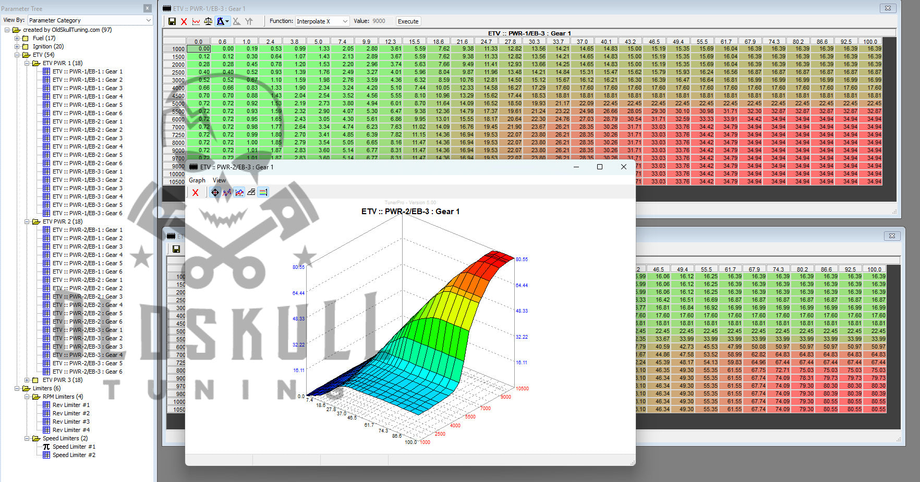Viewport: 920px width, 482px height.
Task: Open the graph view icon in table toolbar
Action: (x=196, y=21)
